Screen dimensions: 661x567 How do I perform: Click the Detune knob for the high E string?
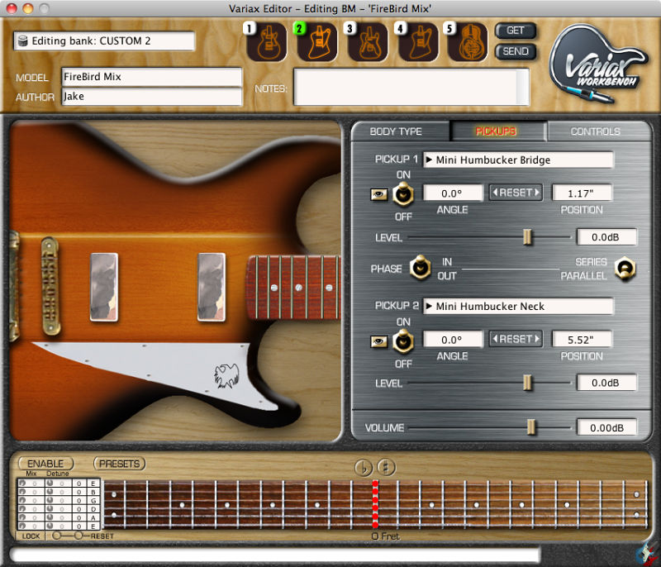coord(50,484)
